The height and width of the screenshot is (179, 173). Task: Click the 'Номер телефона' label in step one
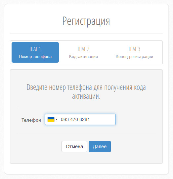[35, 57]
